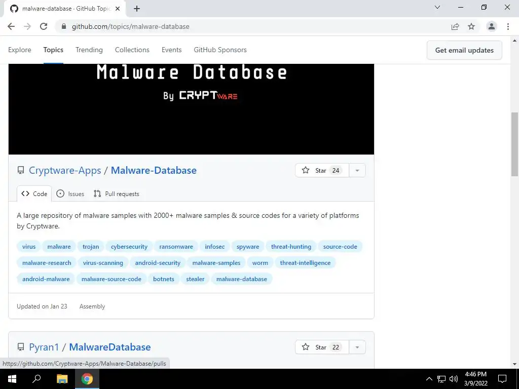Click the page vertical scrollbar thumb

point(514,145)
